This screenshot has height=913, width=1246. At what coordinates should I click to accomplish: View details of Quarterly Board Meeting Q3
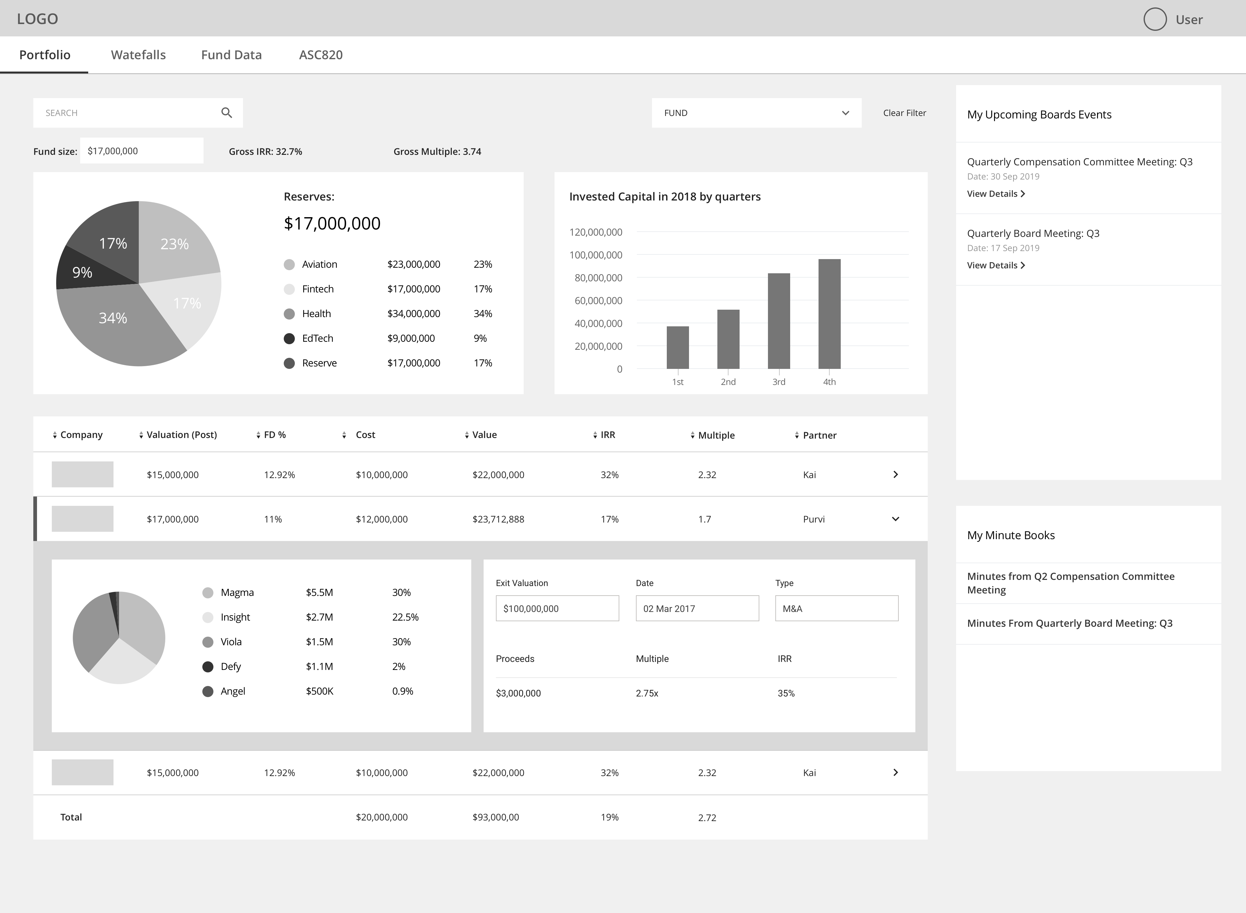[995, 265]
